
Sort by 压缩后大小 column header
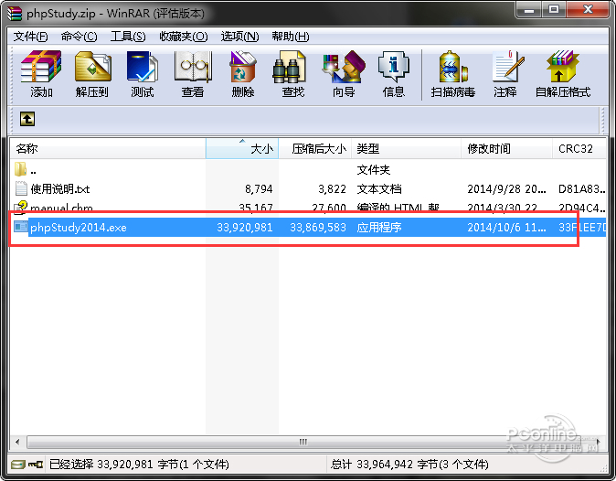click(x=314, y=148)
